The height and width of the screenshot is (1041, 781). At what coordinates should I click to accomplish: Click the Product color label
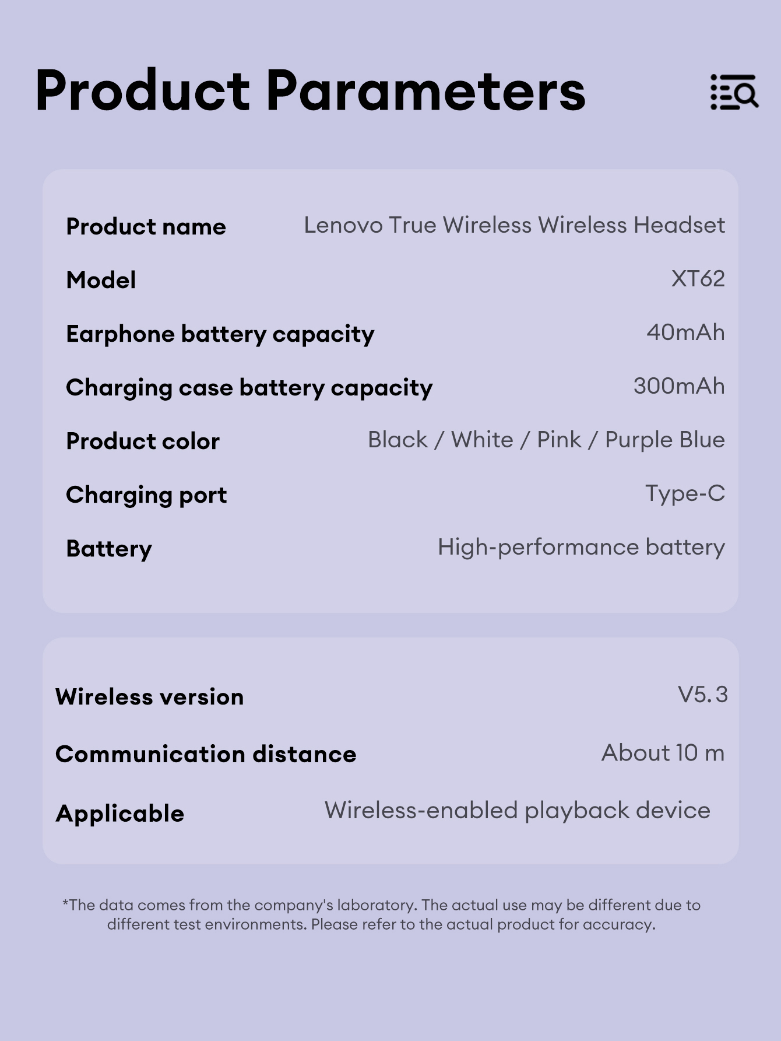tap(143, 441)
